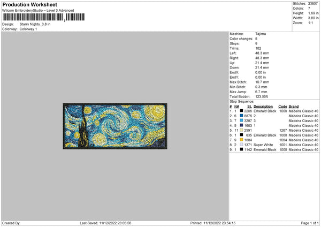
Task: Click the EndY value 0.00 in
Action: point(261,77)
